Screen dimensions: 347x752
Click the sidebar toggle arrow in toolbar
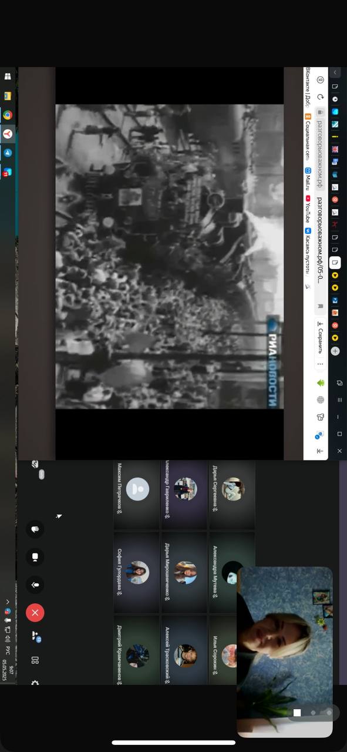click(x=321, y=451)
